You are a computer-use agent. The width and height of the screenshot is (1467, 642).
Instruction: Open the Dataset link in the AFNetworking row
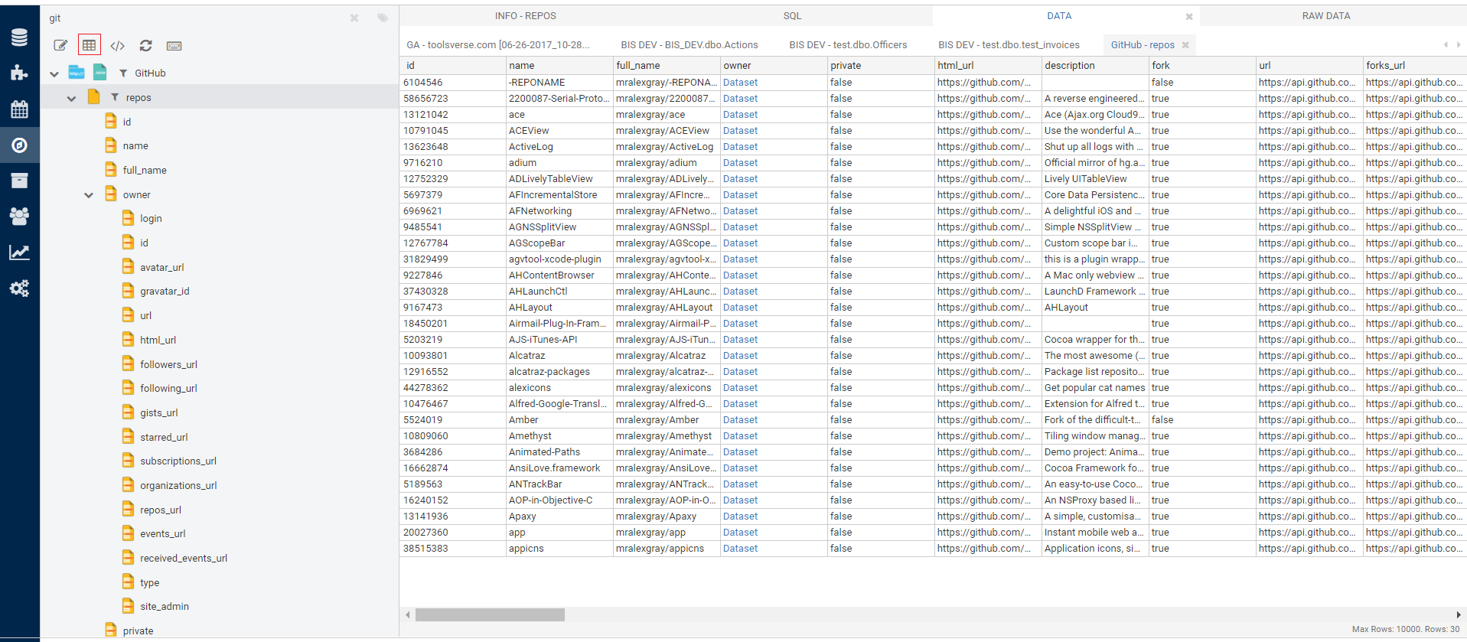(740, 211)
